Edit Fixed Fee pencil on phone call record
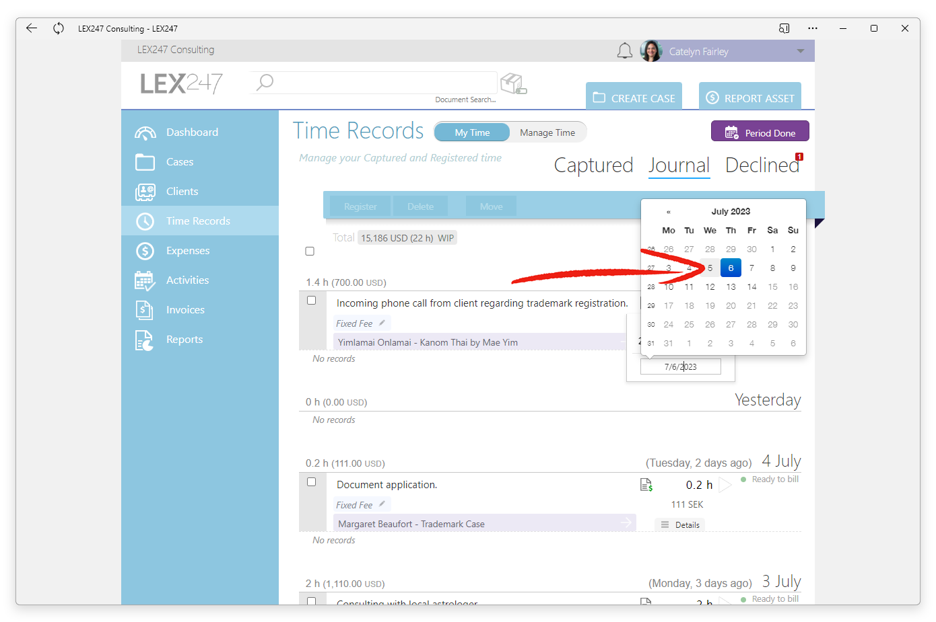 (x=382, y=323)
